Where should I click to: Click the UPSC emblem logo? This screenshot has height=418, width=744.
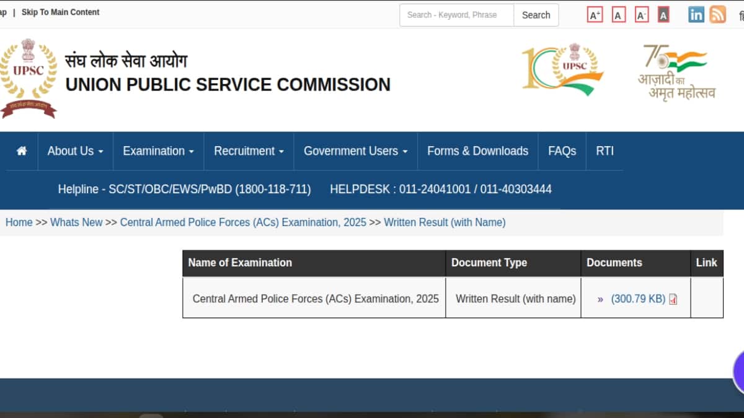pos(28,79)
